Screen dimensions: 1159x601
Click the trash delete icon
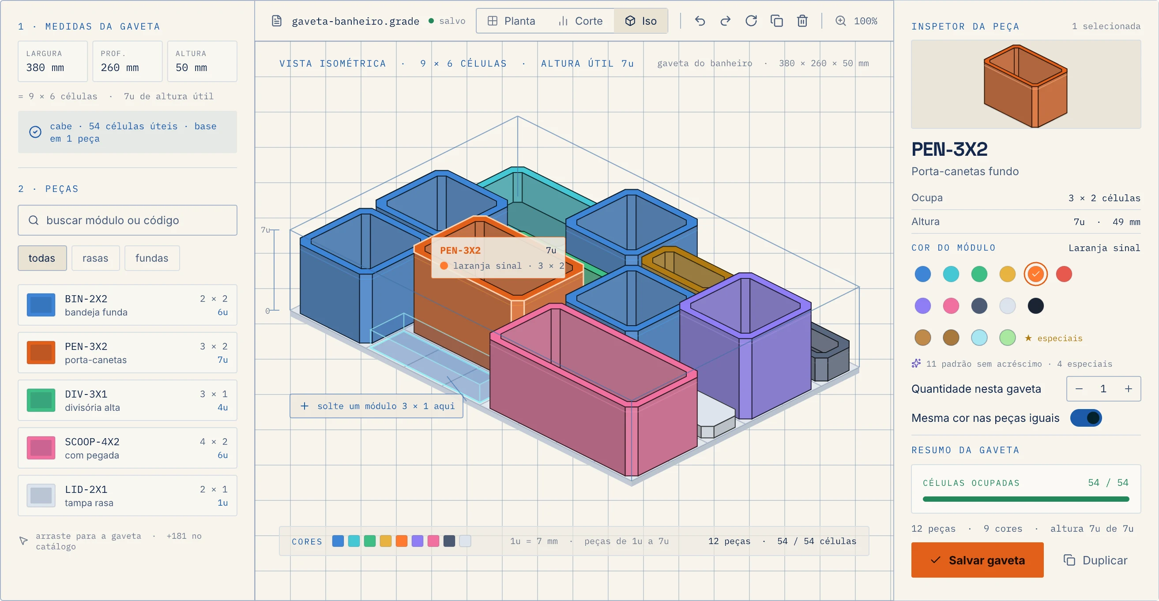click(802, 21)
